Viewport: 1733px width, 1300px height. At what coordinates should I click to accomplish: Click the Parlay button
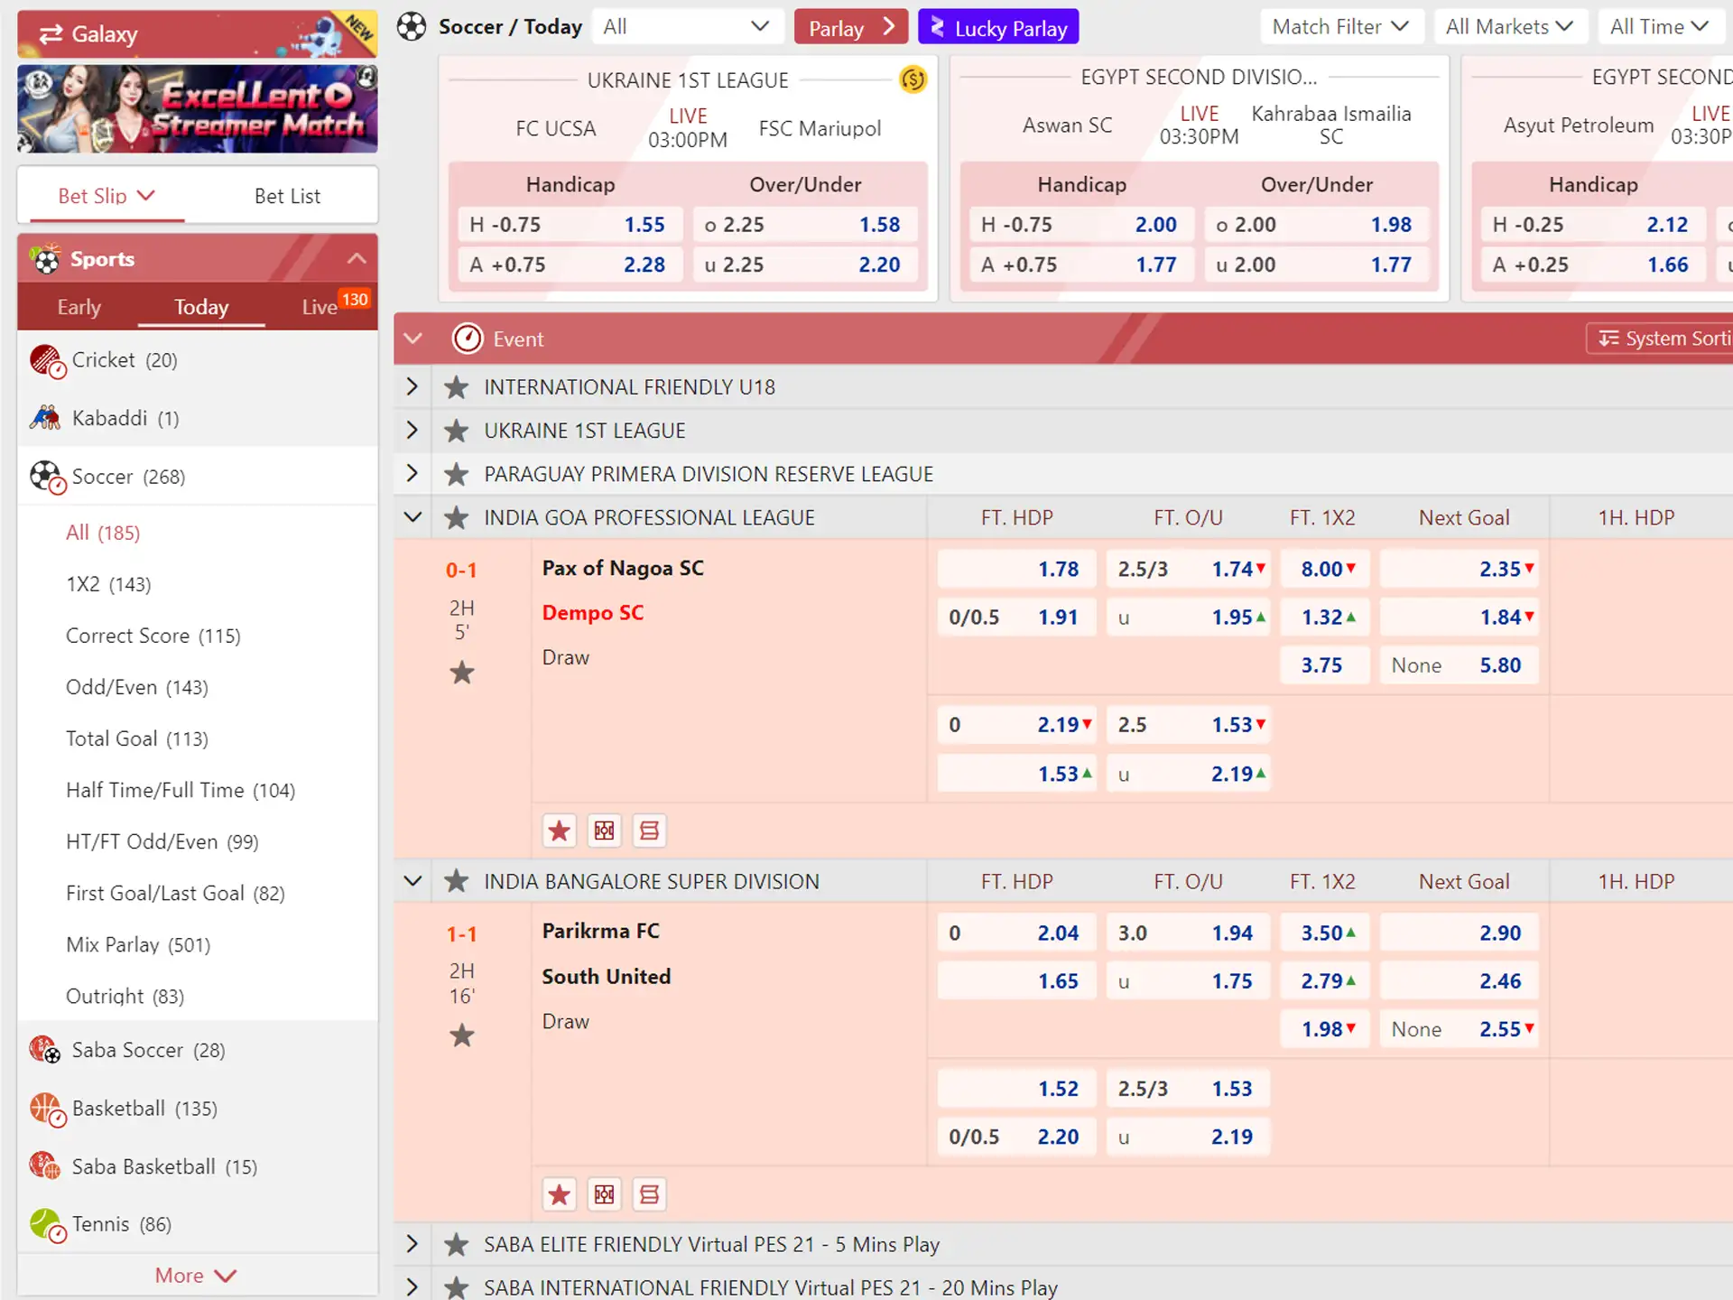pos(850,27)
